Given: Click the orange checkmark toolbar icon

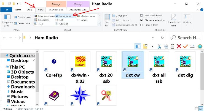Looking at the screenshot, I should click(186, 46).
